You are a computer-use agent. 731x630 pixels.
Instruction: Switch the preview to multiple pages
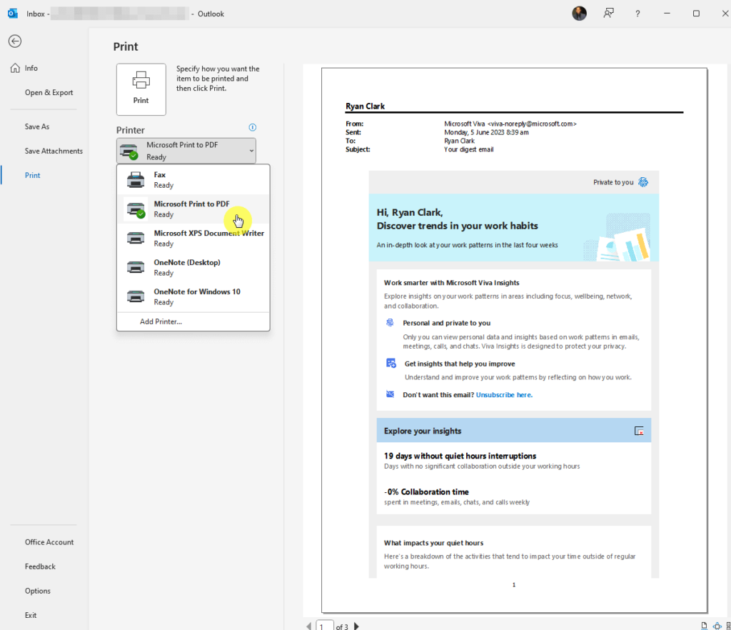coord(728,626)
